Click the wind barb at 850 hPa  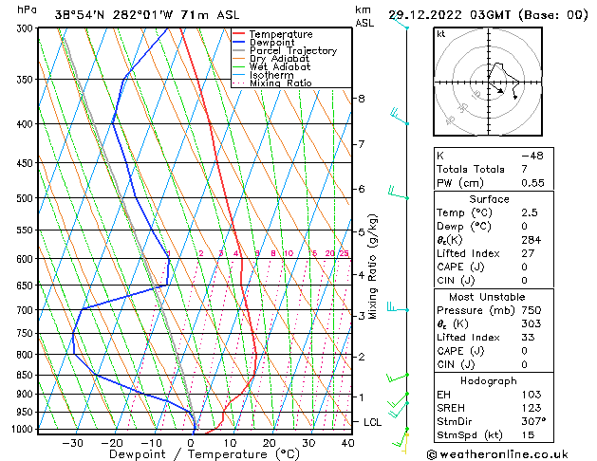[x=398, y=378]
